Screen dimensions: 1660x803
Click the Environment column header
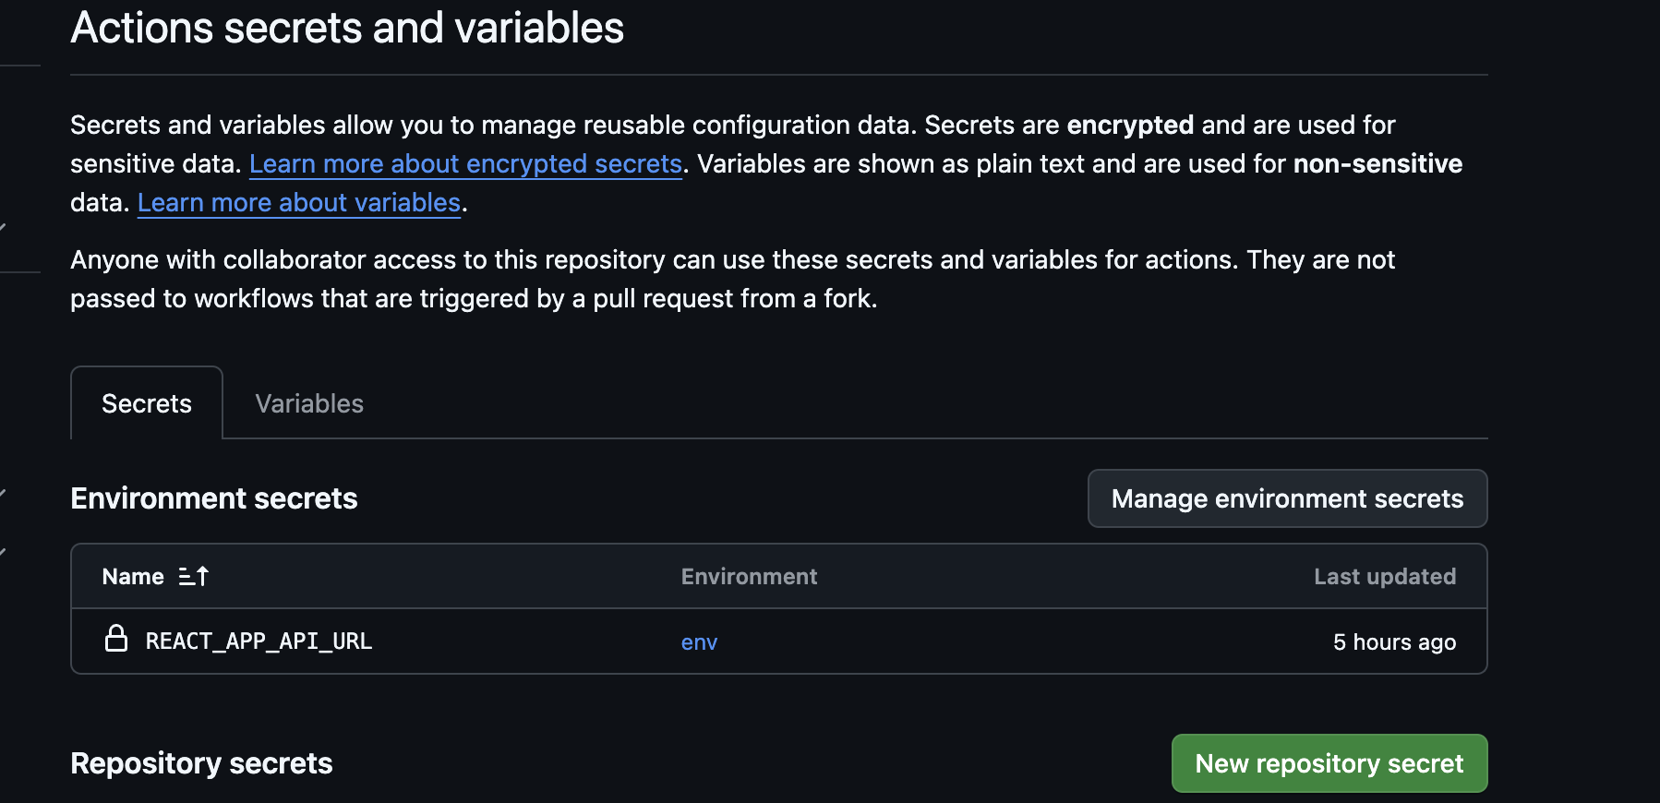click(x=749, y=577)
